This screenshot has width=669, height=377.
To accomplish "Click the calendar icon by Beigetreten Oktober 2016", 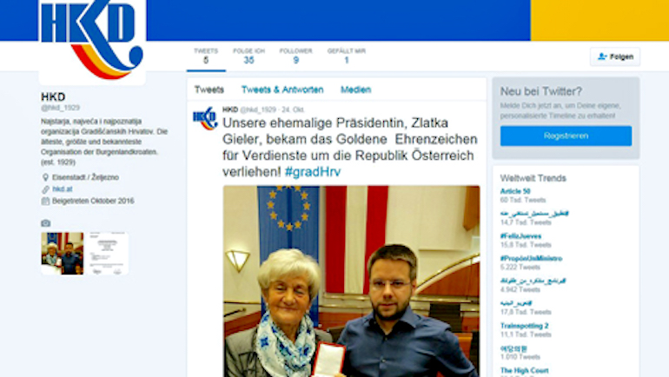I will [x=45, y=201].
